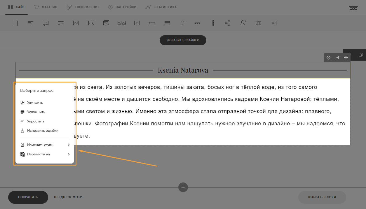The height and width of the screenshot is (209, 366).
Task: Delete the text block with trash icon
Action: click(x=337, y=58)
